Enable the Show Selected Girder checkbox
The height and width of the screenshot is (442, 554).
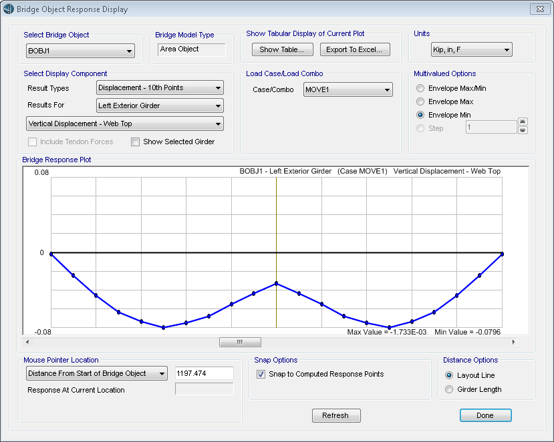pyautogui.click(x=136, y=142)
